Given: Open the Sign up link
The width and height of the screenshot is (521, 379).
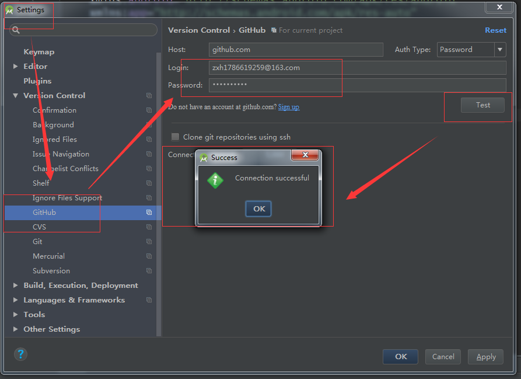Looking at the screenshot, I should [x=289, y=107].
